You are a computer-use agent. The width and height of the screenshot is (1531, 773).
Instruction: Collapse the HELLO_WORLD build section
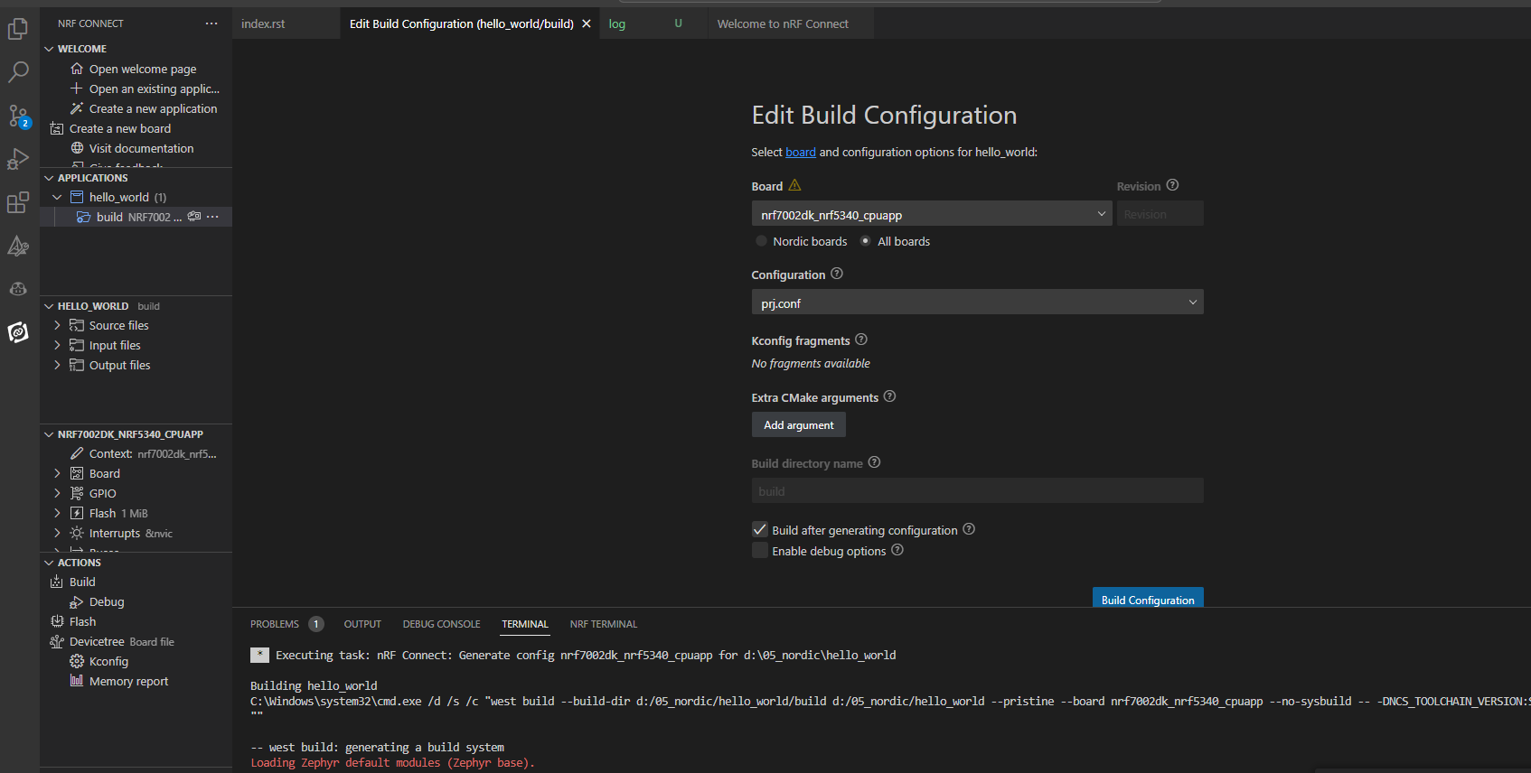click(x=49, y=306)
